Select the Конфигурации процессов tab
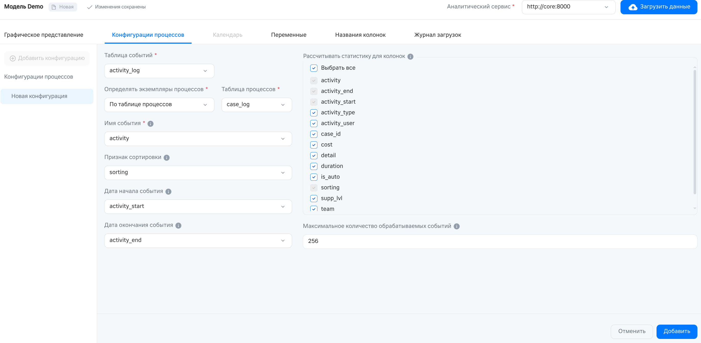 click(148, 35)
